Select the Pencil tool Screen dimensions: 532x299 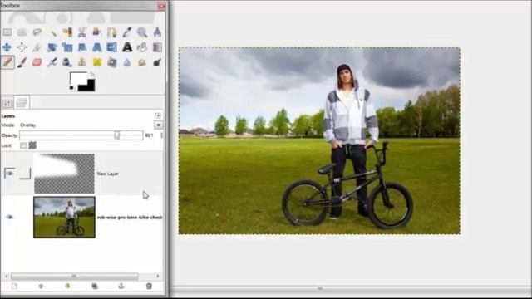(7, 62)
